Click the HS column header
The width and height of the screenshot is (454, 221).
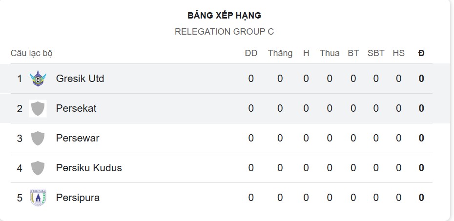[x=398, y=53]
